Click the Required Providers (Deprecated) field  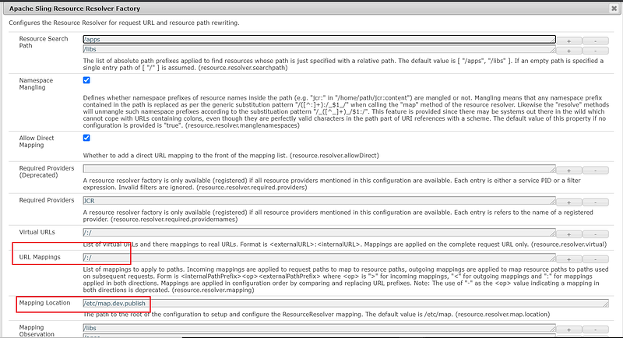point(319,169)
